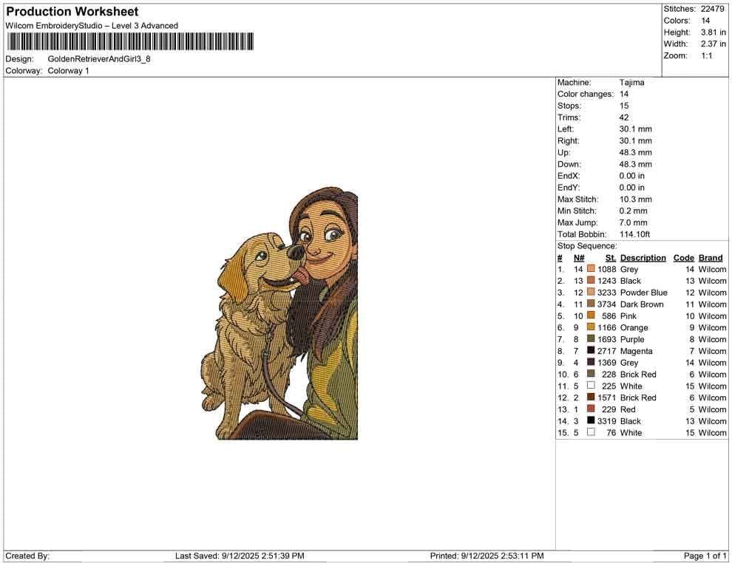The width and height of the screenshot is (732, 563).
Task: Click the Magenta thread color swatch
Action: tap(591, 350)
